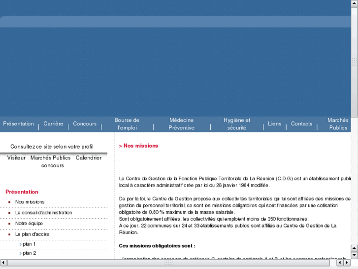Open Marchés Publics in top navigation

[x=338, y=124]
